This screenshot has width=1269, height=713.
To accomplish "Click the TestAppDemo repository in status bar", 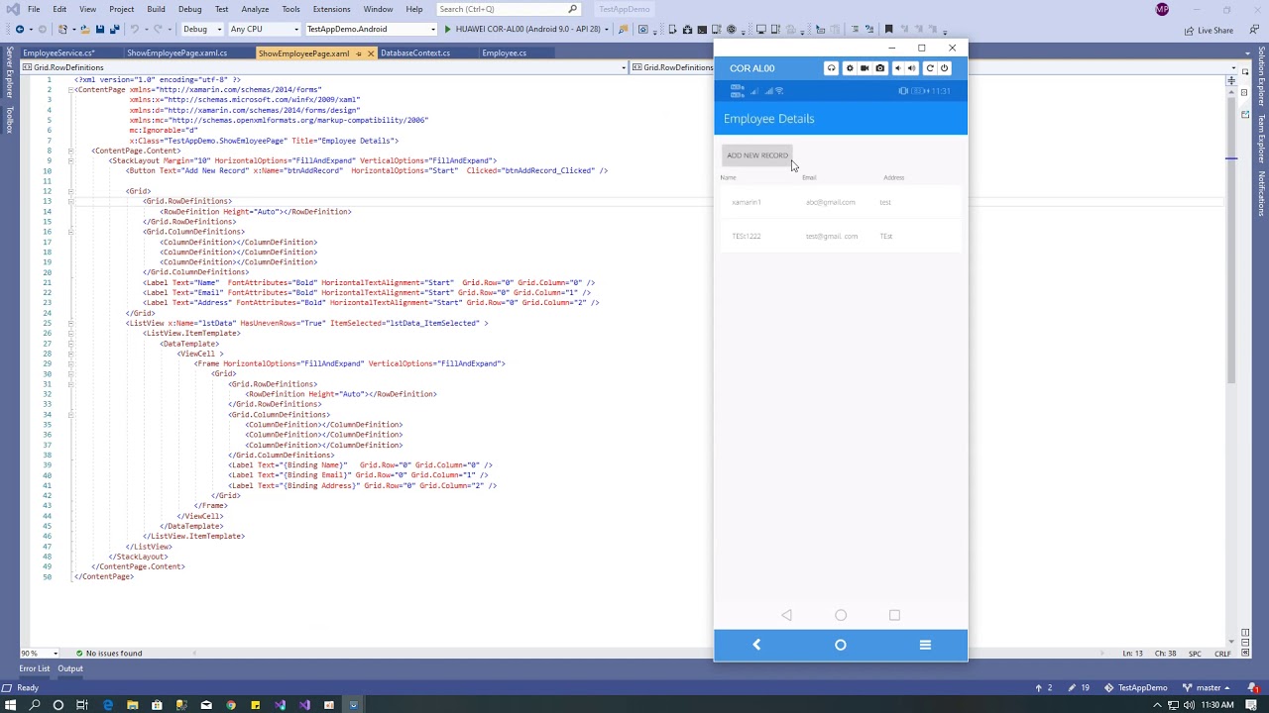I will tap(1136, 687).
